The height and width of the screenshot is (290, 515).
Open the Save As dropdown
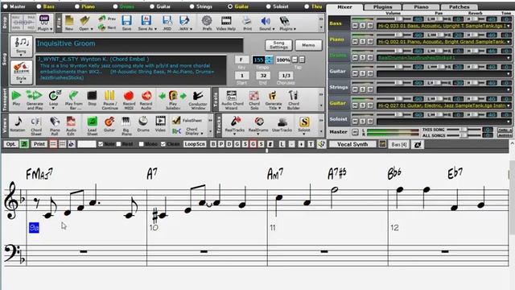pos(155,29)
